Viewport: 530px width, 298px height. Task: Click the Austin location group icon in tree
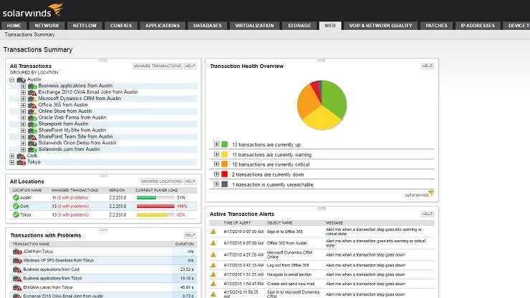tap(21, 80)
